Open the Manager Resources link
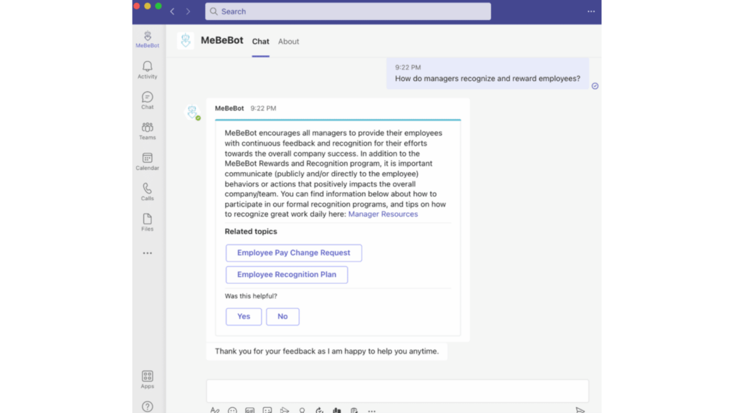734x413 pixels. point(383,214)
